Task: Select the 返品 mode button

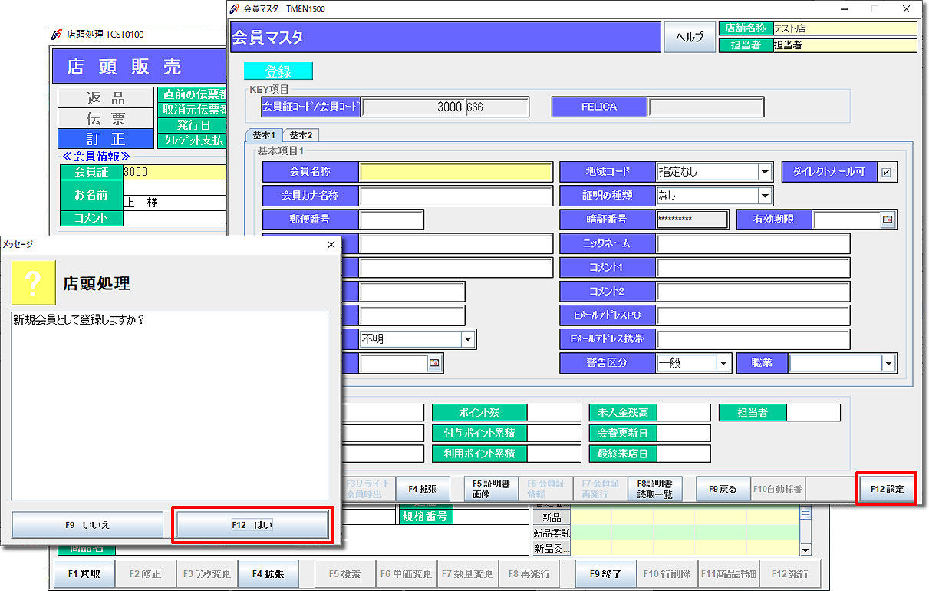Action: click(x=106, y=98)
